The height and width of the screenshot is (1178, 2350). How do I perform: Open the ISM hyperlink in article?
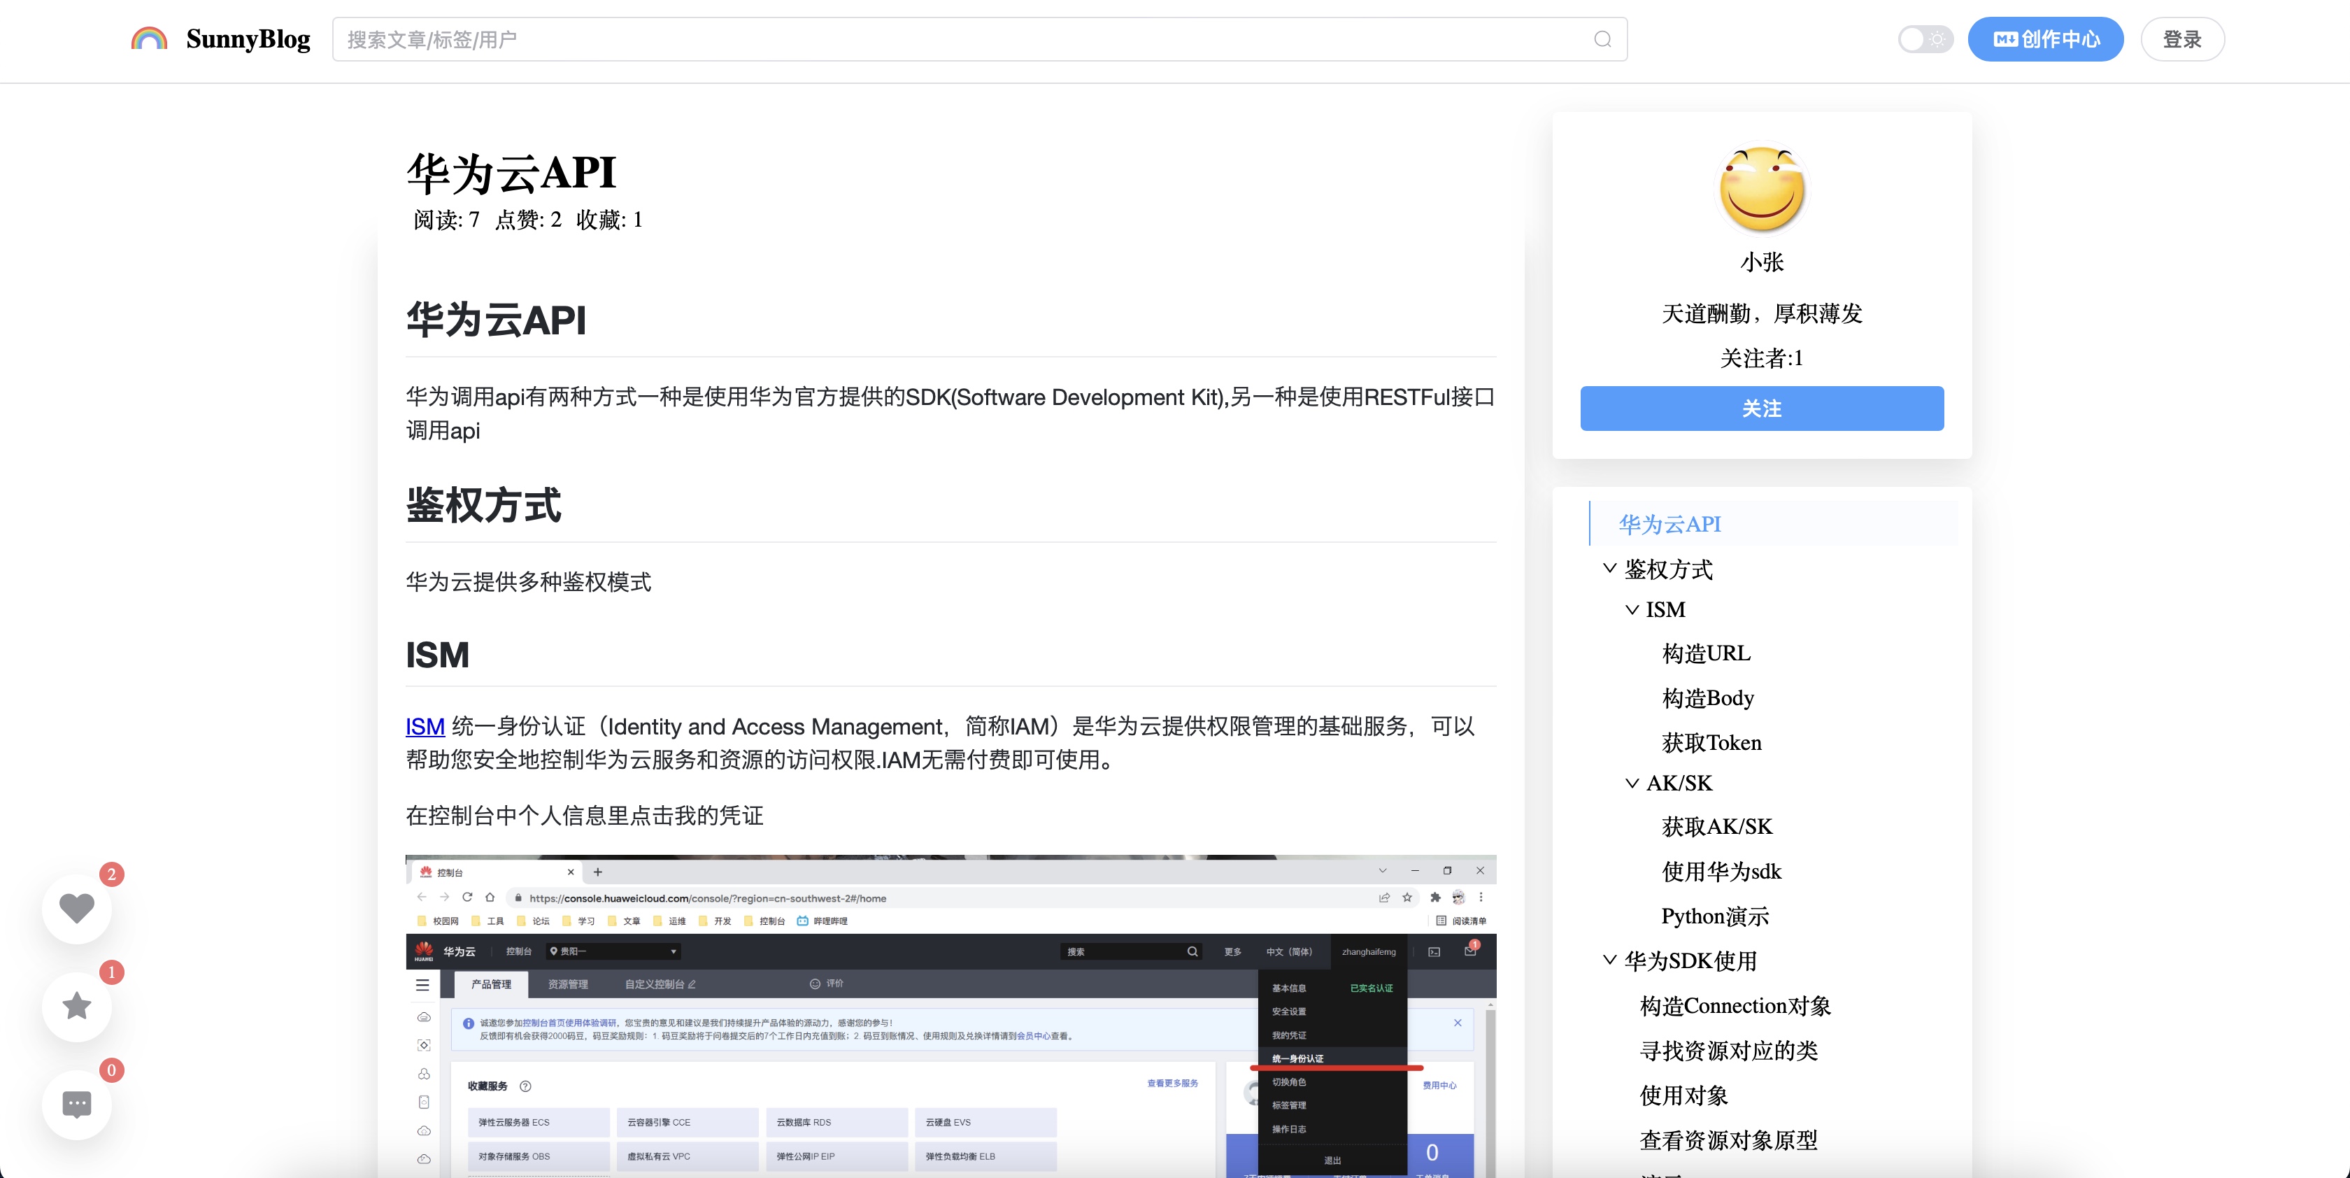click(425, 726)
